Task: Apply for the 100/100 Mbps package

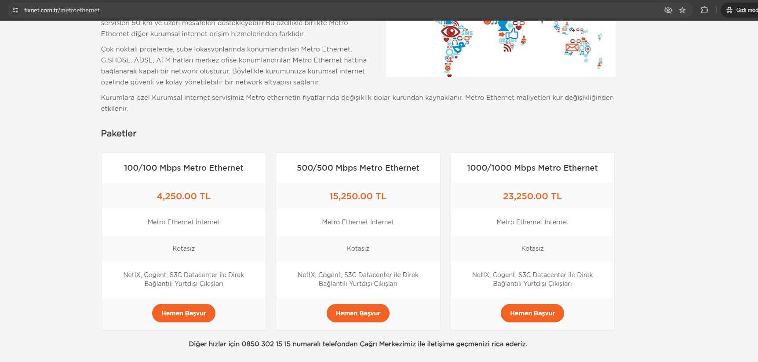Action: point(183,313)
